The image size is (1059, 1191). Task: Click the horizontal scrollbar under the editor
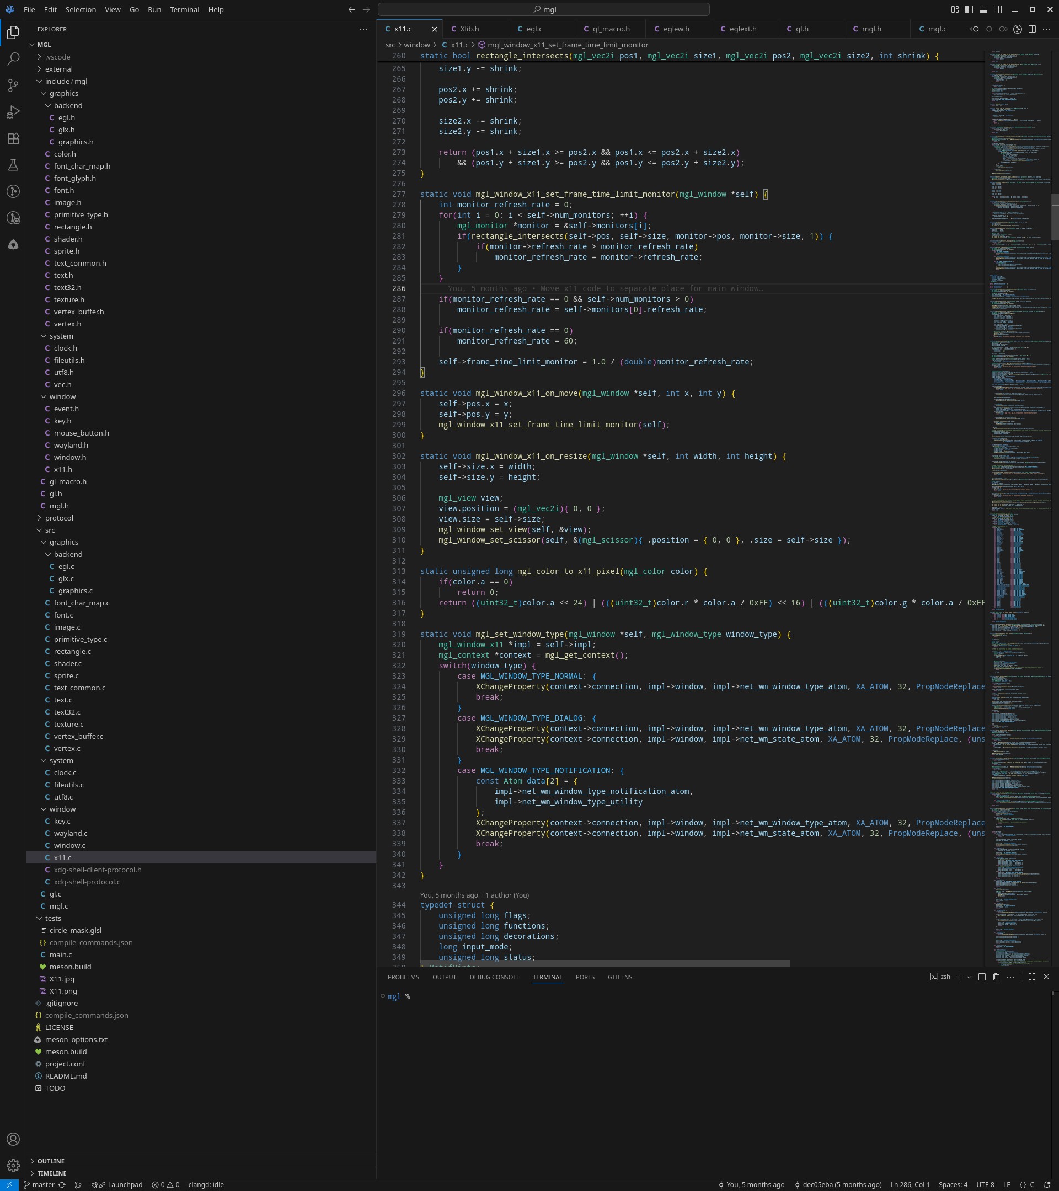[605, 963]
